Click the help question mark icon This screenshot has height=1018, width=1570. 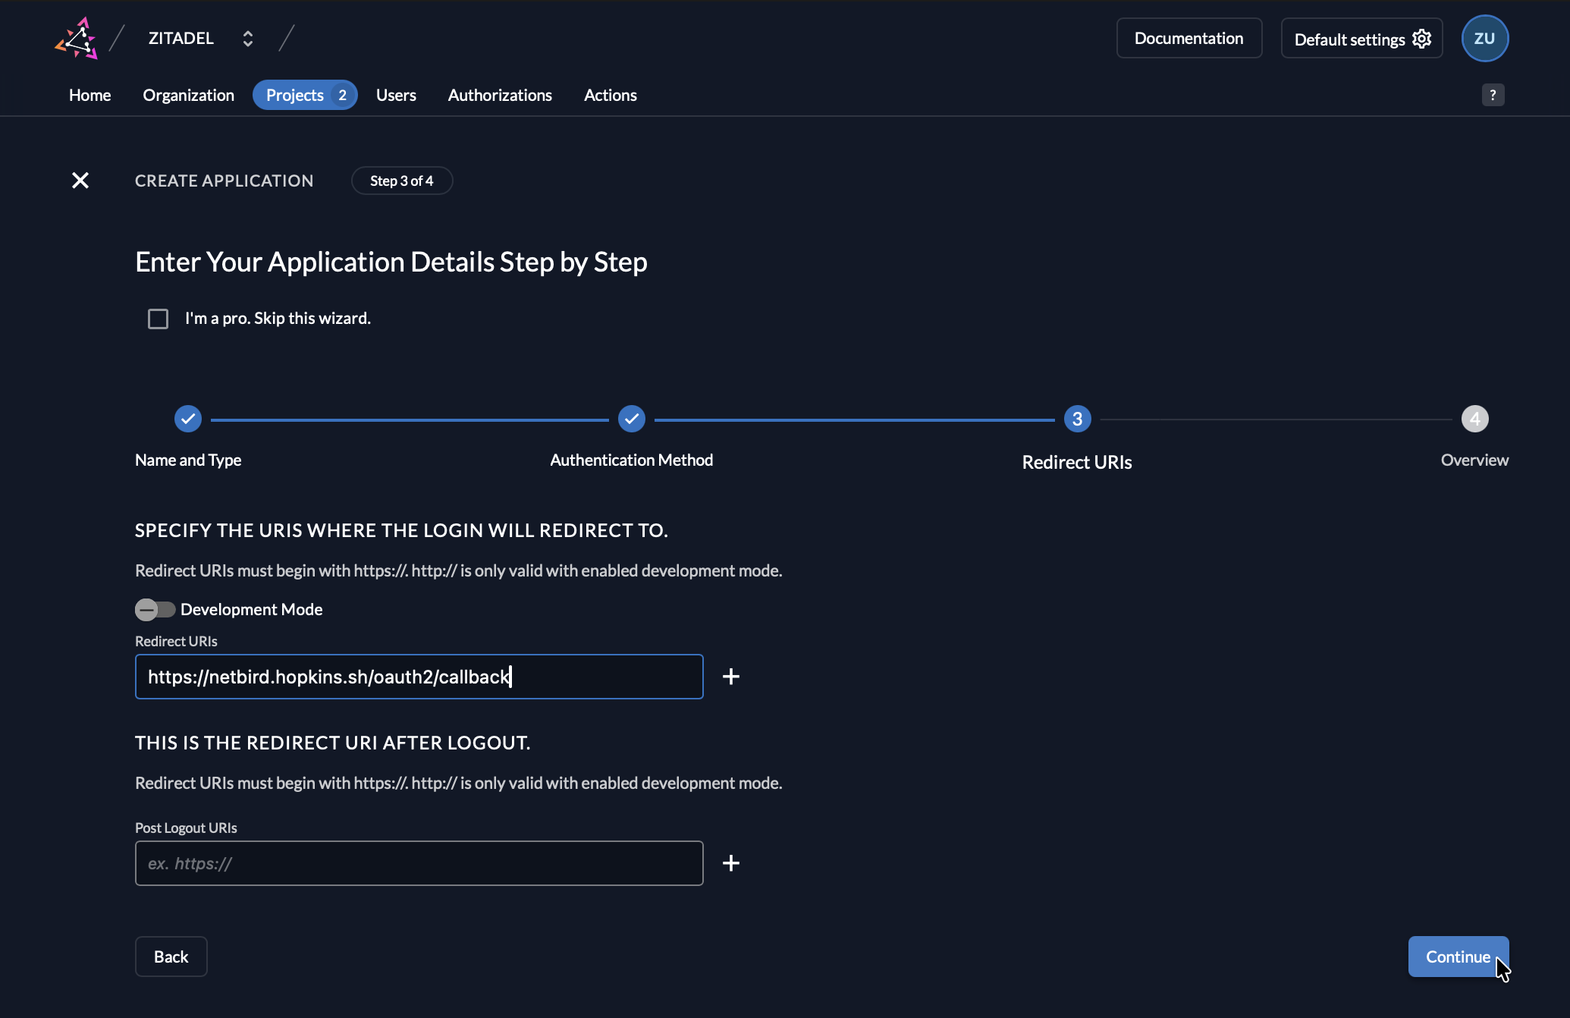[x=1493, y=94]
